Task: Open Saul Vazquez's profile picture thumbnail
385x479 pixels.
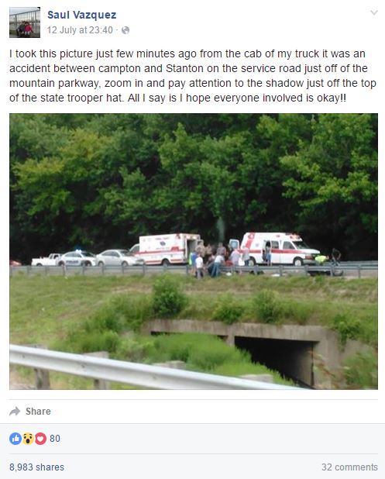Action: pos(25,22)
